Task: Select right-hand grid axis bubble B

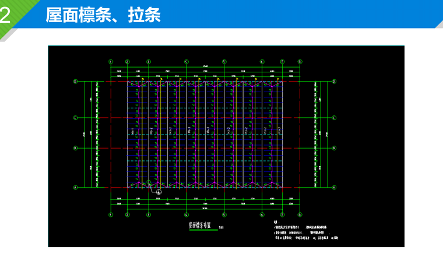Action: pyautogui.click(x=334, y=148)
